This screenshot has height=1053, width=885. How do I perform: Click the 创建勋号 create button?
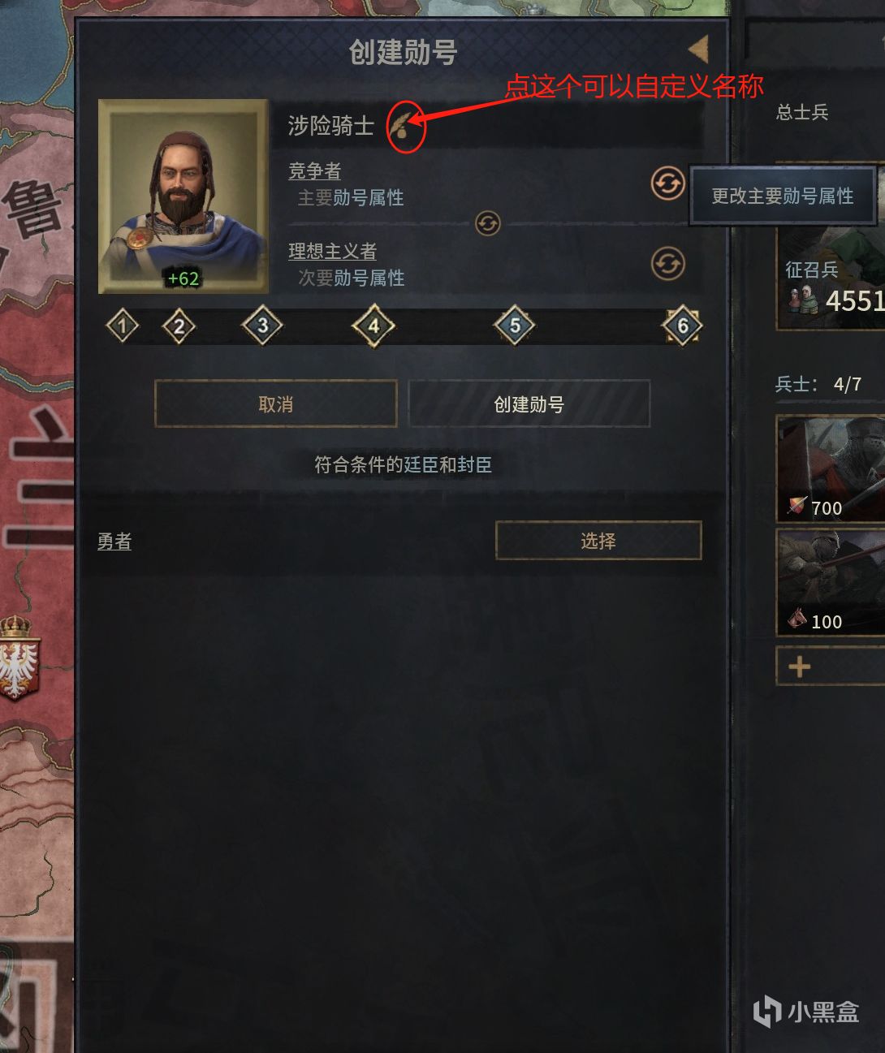click(529, 404)
